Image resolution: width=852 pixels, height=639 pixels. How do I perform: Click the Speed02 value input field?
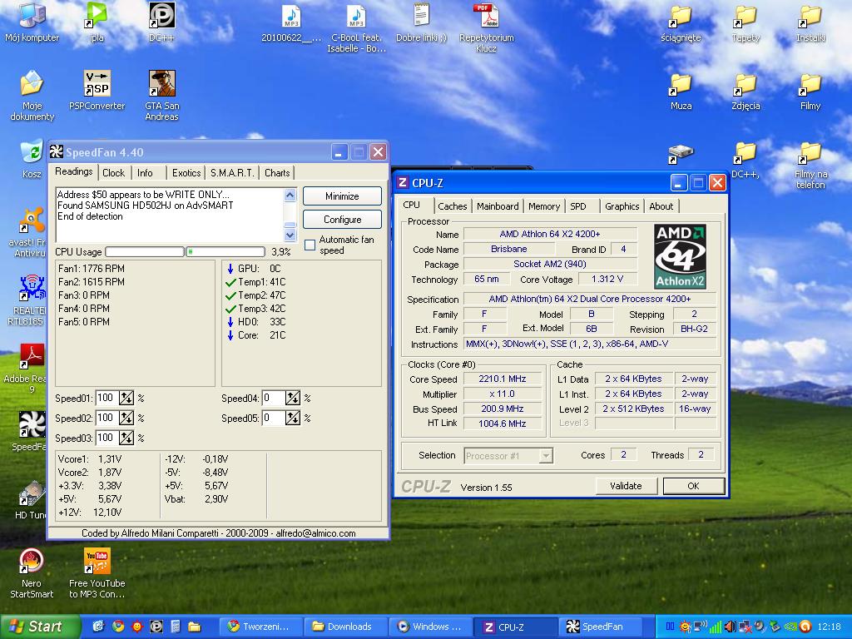point(106,419)
